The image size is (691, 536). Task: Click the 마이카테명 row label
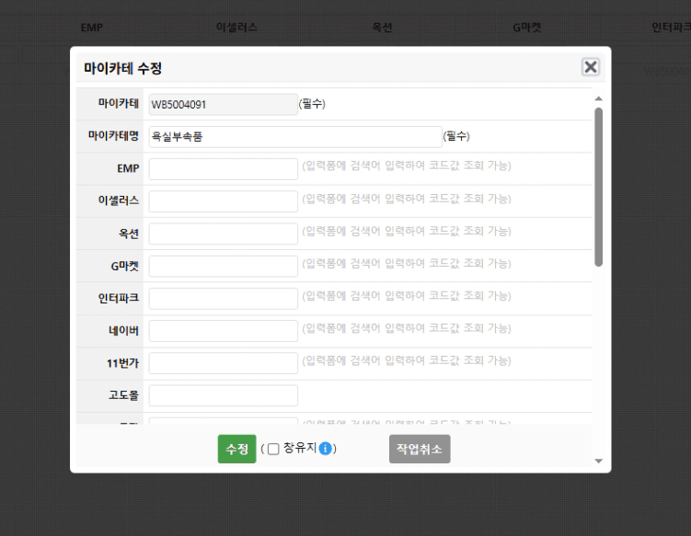pos(113,136)
